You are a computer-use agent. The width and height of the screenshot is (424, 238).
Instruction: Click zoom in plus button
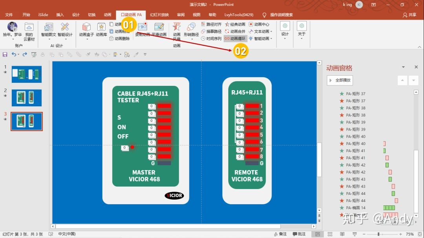tap(400, 234)
